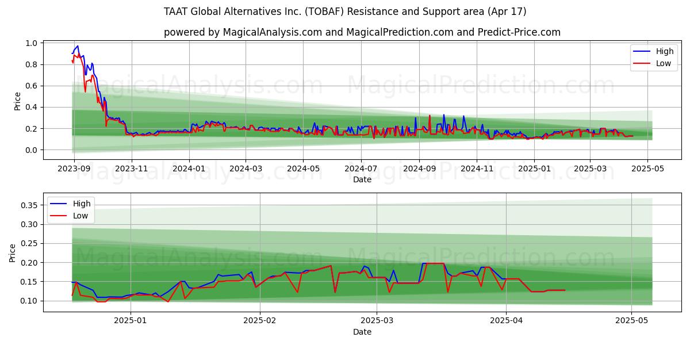Image resolution: width=690 pixels, height=345 pixels.
Task: Click the '2024-07' tick label
Action: click(x=361, y=168)
